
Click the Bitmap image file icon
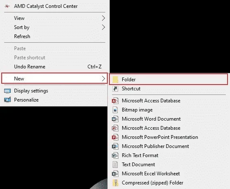pos(115,110)
